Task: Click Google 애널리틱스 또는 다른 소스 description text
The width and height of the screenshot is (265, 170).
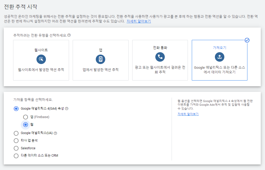Action: [x=220, y=70]
